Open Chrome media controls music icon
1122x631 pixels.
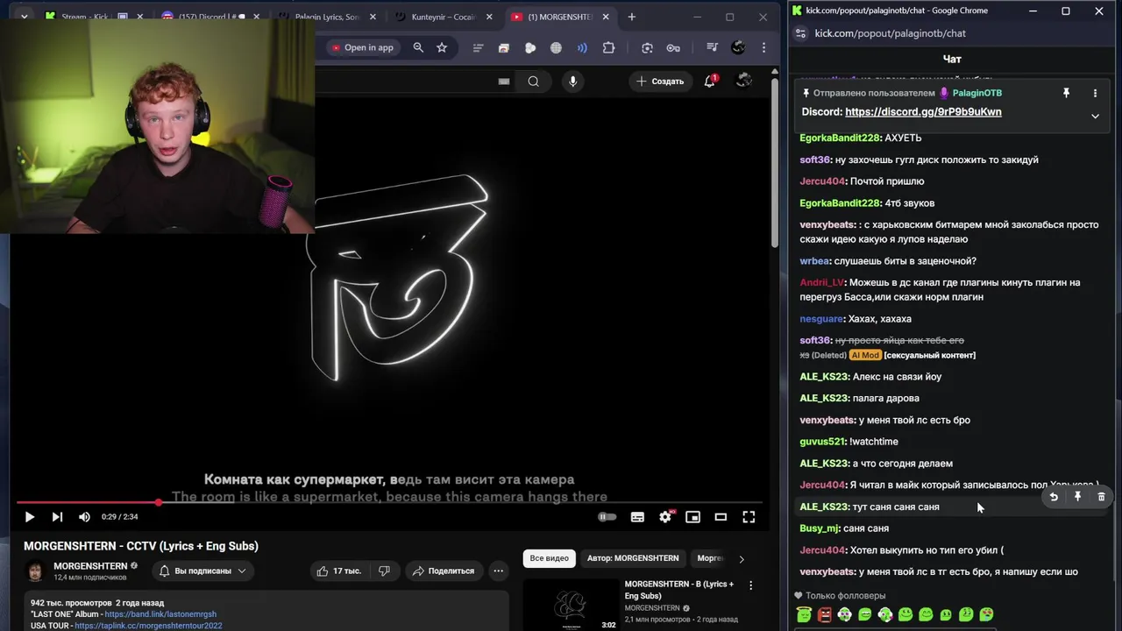point(712,48)
